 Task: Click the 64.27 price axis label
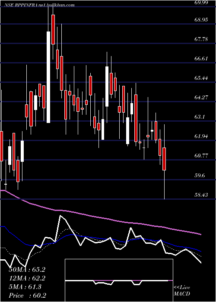[201, 98]
